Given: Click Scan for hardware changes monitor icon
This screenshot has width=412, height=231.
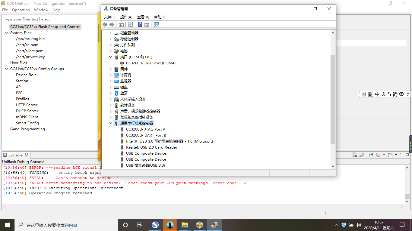Looking at the screenshot, I should (156, 24).
